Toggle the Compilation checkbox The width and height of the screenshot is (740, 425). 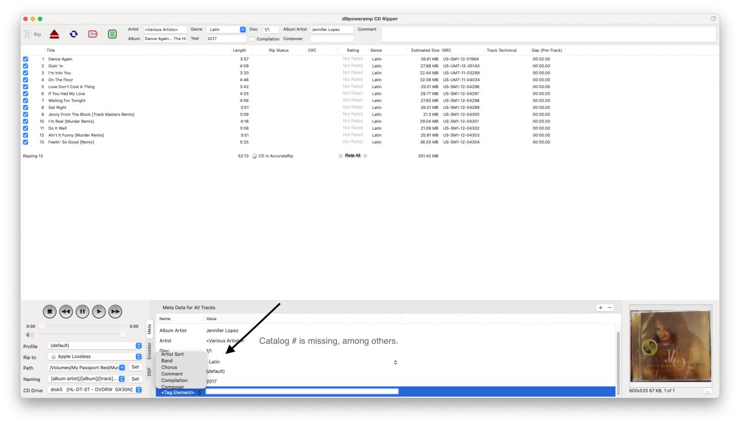pyautogui.click(x=252, y=39)
